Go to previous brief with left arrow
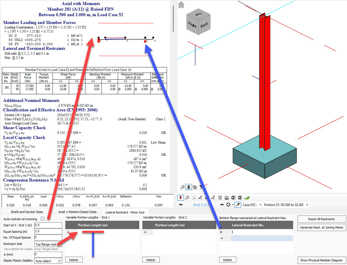Image resolution: width=347 pixels, height=265 pixels. [181, 205]
